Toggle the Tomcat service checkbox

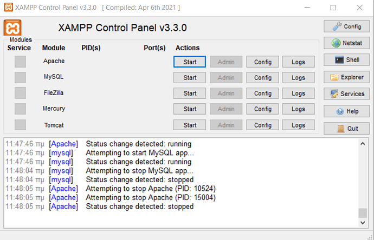click(20, 125)
